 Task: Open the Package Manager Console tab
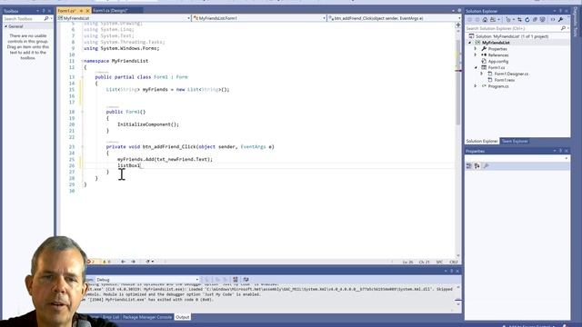pos(147,317)
